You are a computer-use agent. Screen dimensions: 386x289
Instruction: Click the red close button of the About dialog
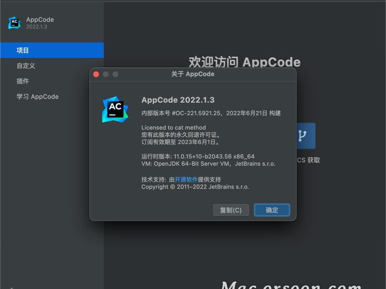click(96, 74)
